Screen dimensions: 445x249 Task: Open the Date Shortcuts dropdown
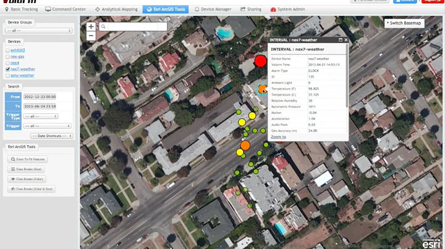(x=52, y=136)
